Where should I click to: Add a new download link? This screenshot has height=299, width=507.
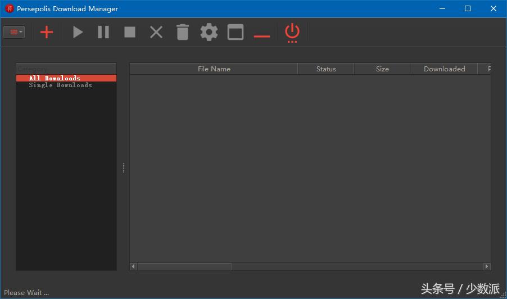click(47, 32)
